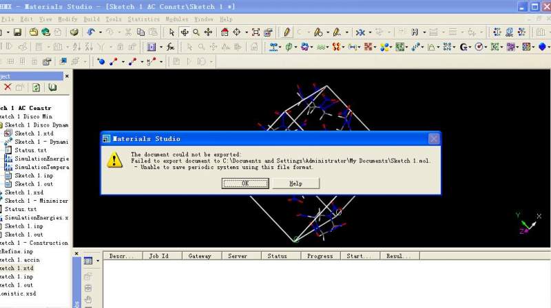Open the dropdown beside the fx icon
Image resolution: width=551 pixels, height=308 pixels.
[161, 47]
